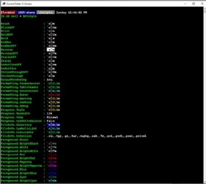Close the Current Folder console window
Image resolution: width=206 pixels, height=184 pixels.
tap(202, 4)
